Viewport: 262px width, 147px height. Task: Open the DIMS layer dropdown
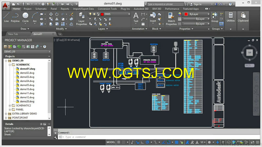tap(129, 14)
